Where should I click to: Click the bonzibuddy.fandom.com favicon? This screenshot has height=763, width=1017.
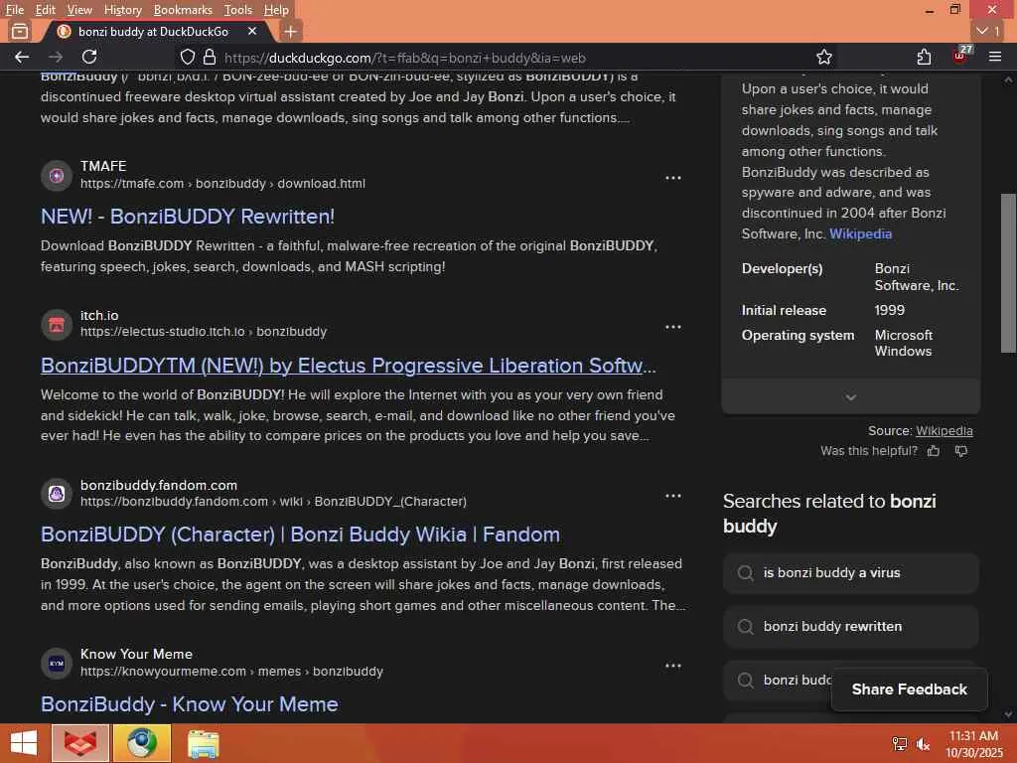tap(57, 495)
